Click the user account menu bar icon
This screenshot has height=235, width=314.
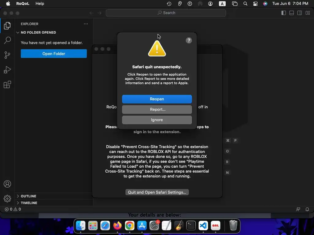210,4
